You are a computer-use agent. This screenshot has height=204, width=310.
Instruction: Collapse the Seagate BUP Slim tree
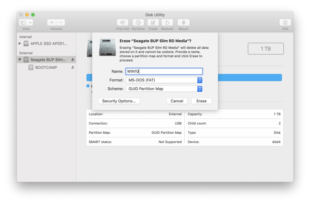pyautogui.click(x=20, y=60)
